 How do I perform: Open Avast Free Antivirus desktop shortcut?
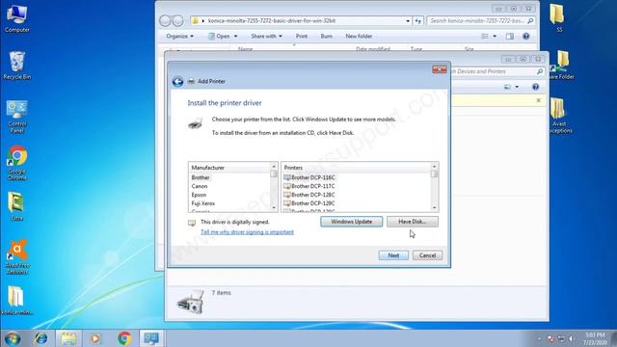pyautogui.click(x=17, y=256)
